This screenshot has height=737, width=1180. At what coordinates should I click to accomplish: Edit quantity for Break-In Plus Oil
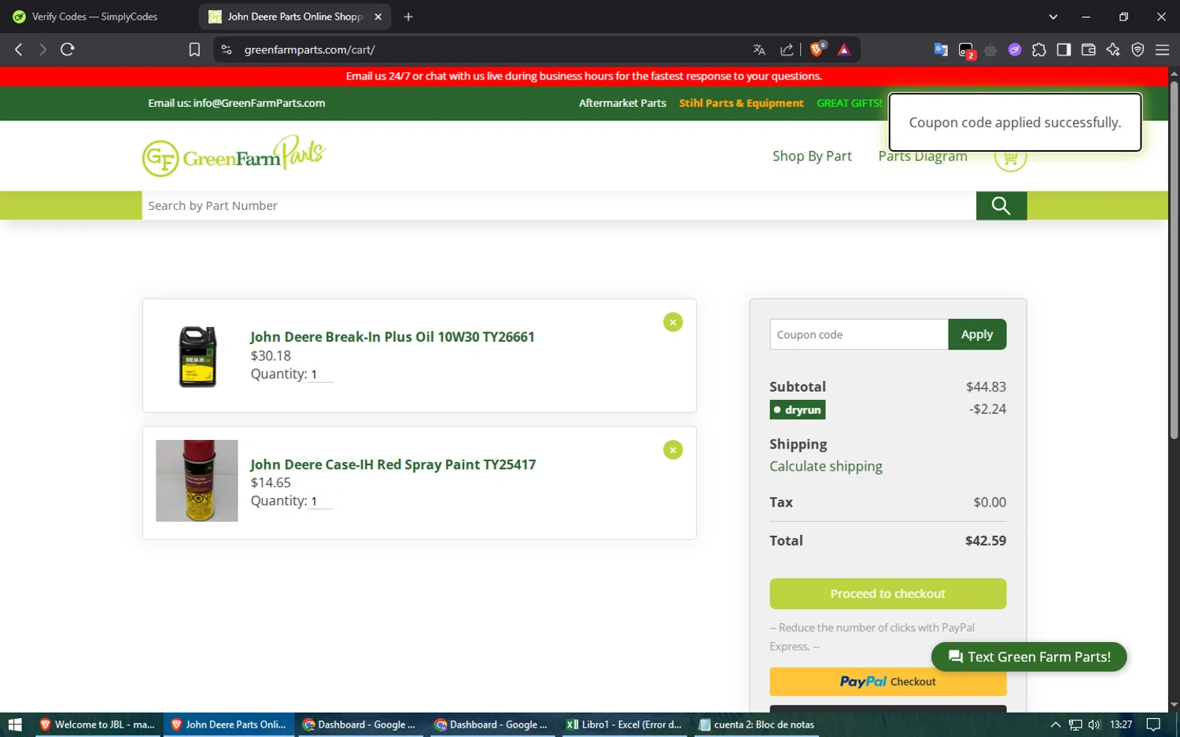click(321, 375)
